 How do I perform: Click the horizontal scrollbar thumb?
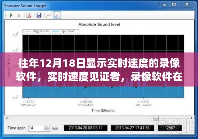(x=156, y=118)
